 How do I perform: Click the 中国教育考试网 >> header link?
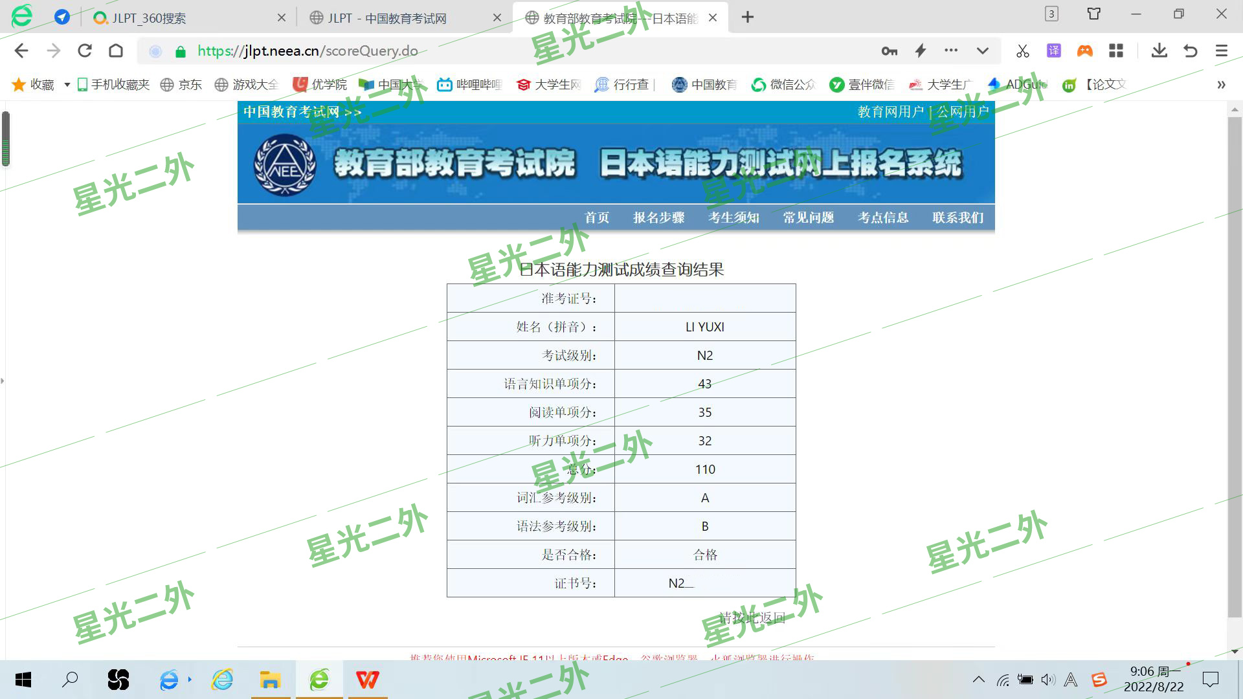point(302,112)
